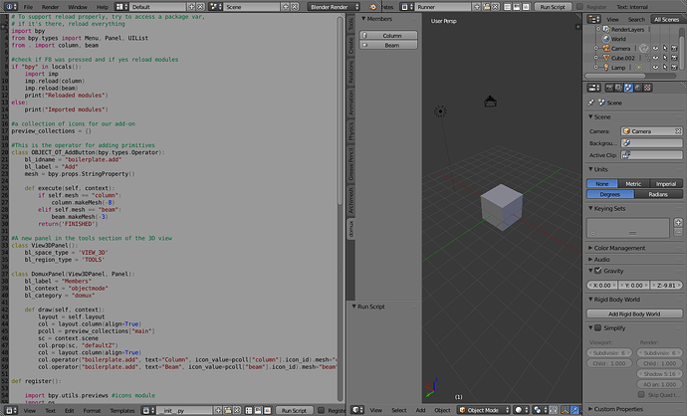Open the Templates menu in the text editor
The image size is (687, 416).
[x=122, y=411]
